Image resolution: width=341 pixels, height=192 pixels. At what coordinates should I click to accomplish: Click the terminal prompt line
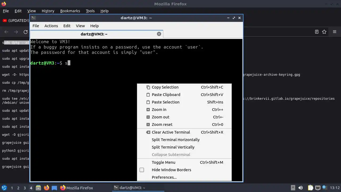[50, 63]
